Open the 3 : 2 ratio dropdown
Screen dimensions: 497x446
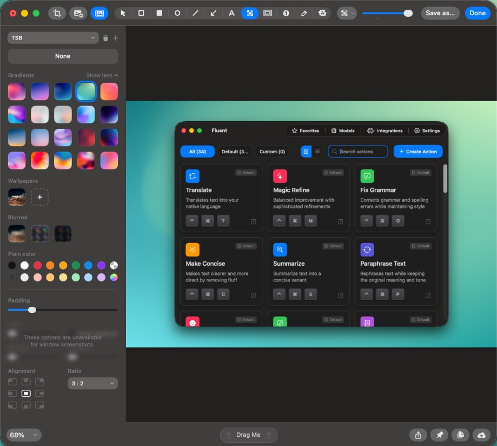[x=92, y=383]
